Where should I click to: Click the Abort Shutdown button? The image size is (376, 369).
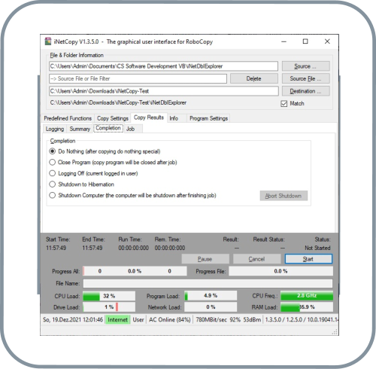click(x=284, y=196)
